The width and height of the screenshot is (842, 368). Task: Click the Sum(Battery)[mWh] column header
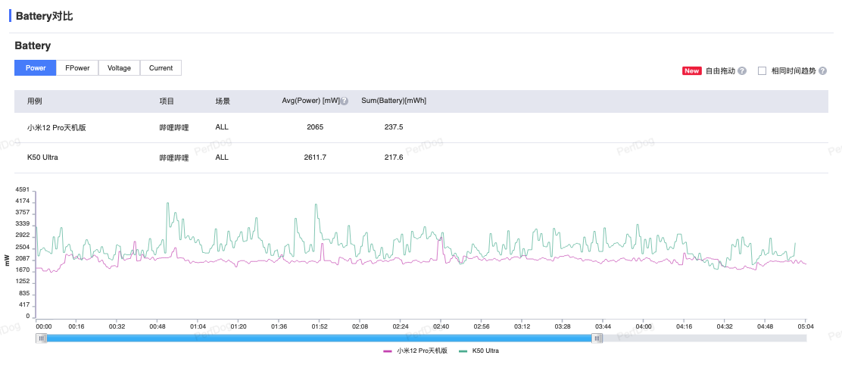(x=394, y=101)
